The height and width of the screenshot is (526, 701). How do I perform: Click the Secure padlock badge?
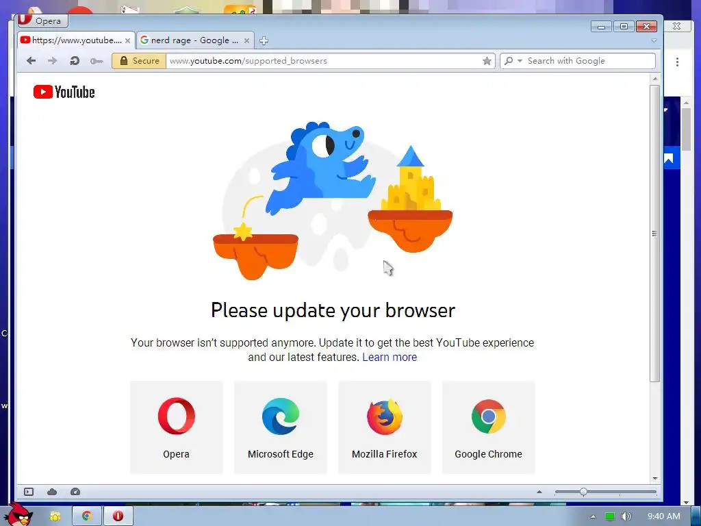click(x=139, y=61)
